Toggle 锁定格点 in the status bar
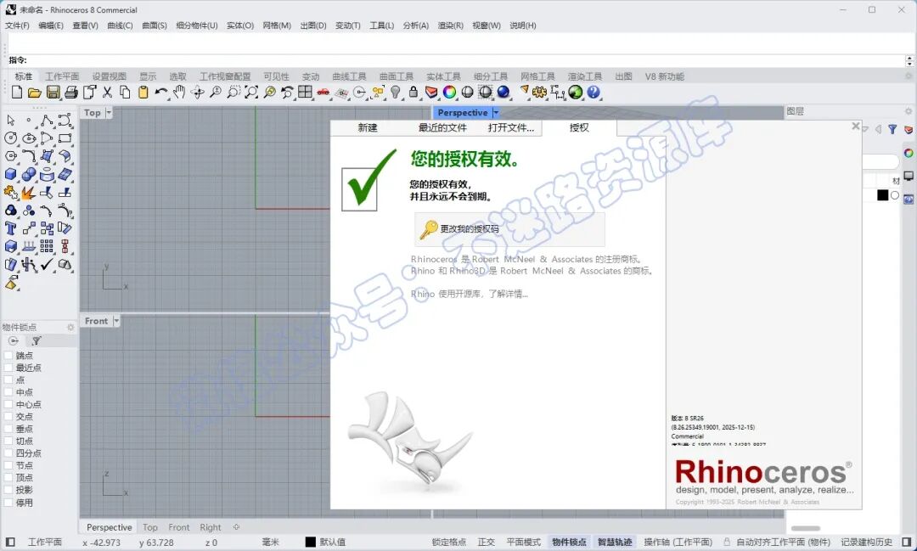 449,543
